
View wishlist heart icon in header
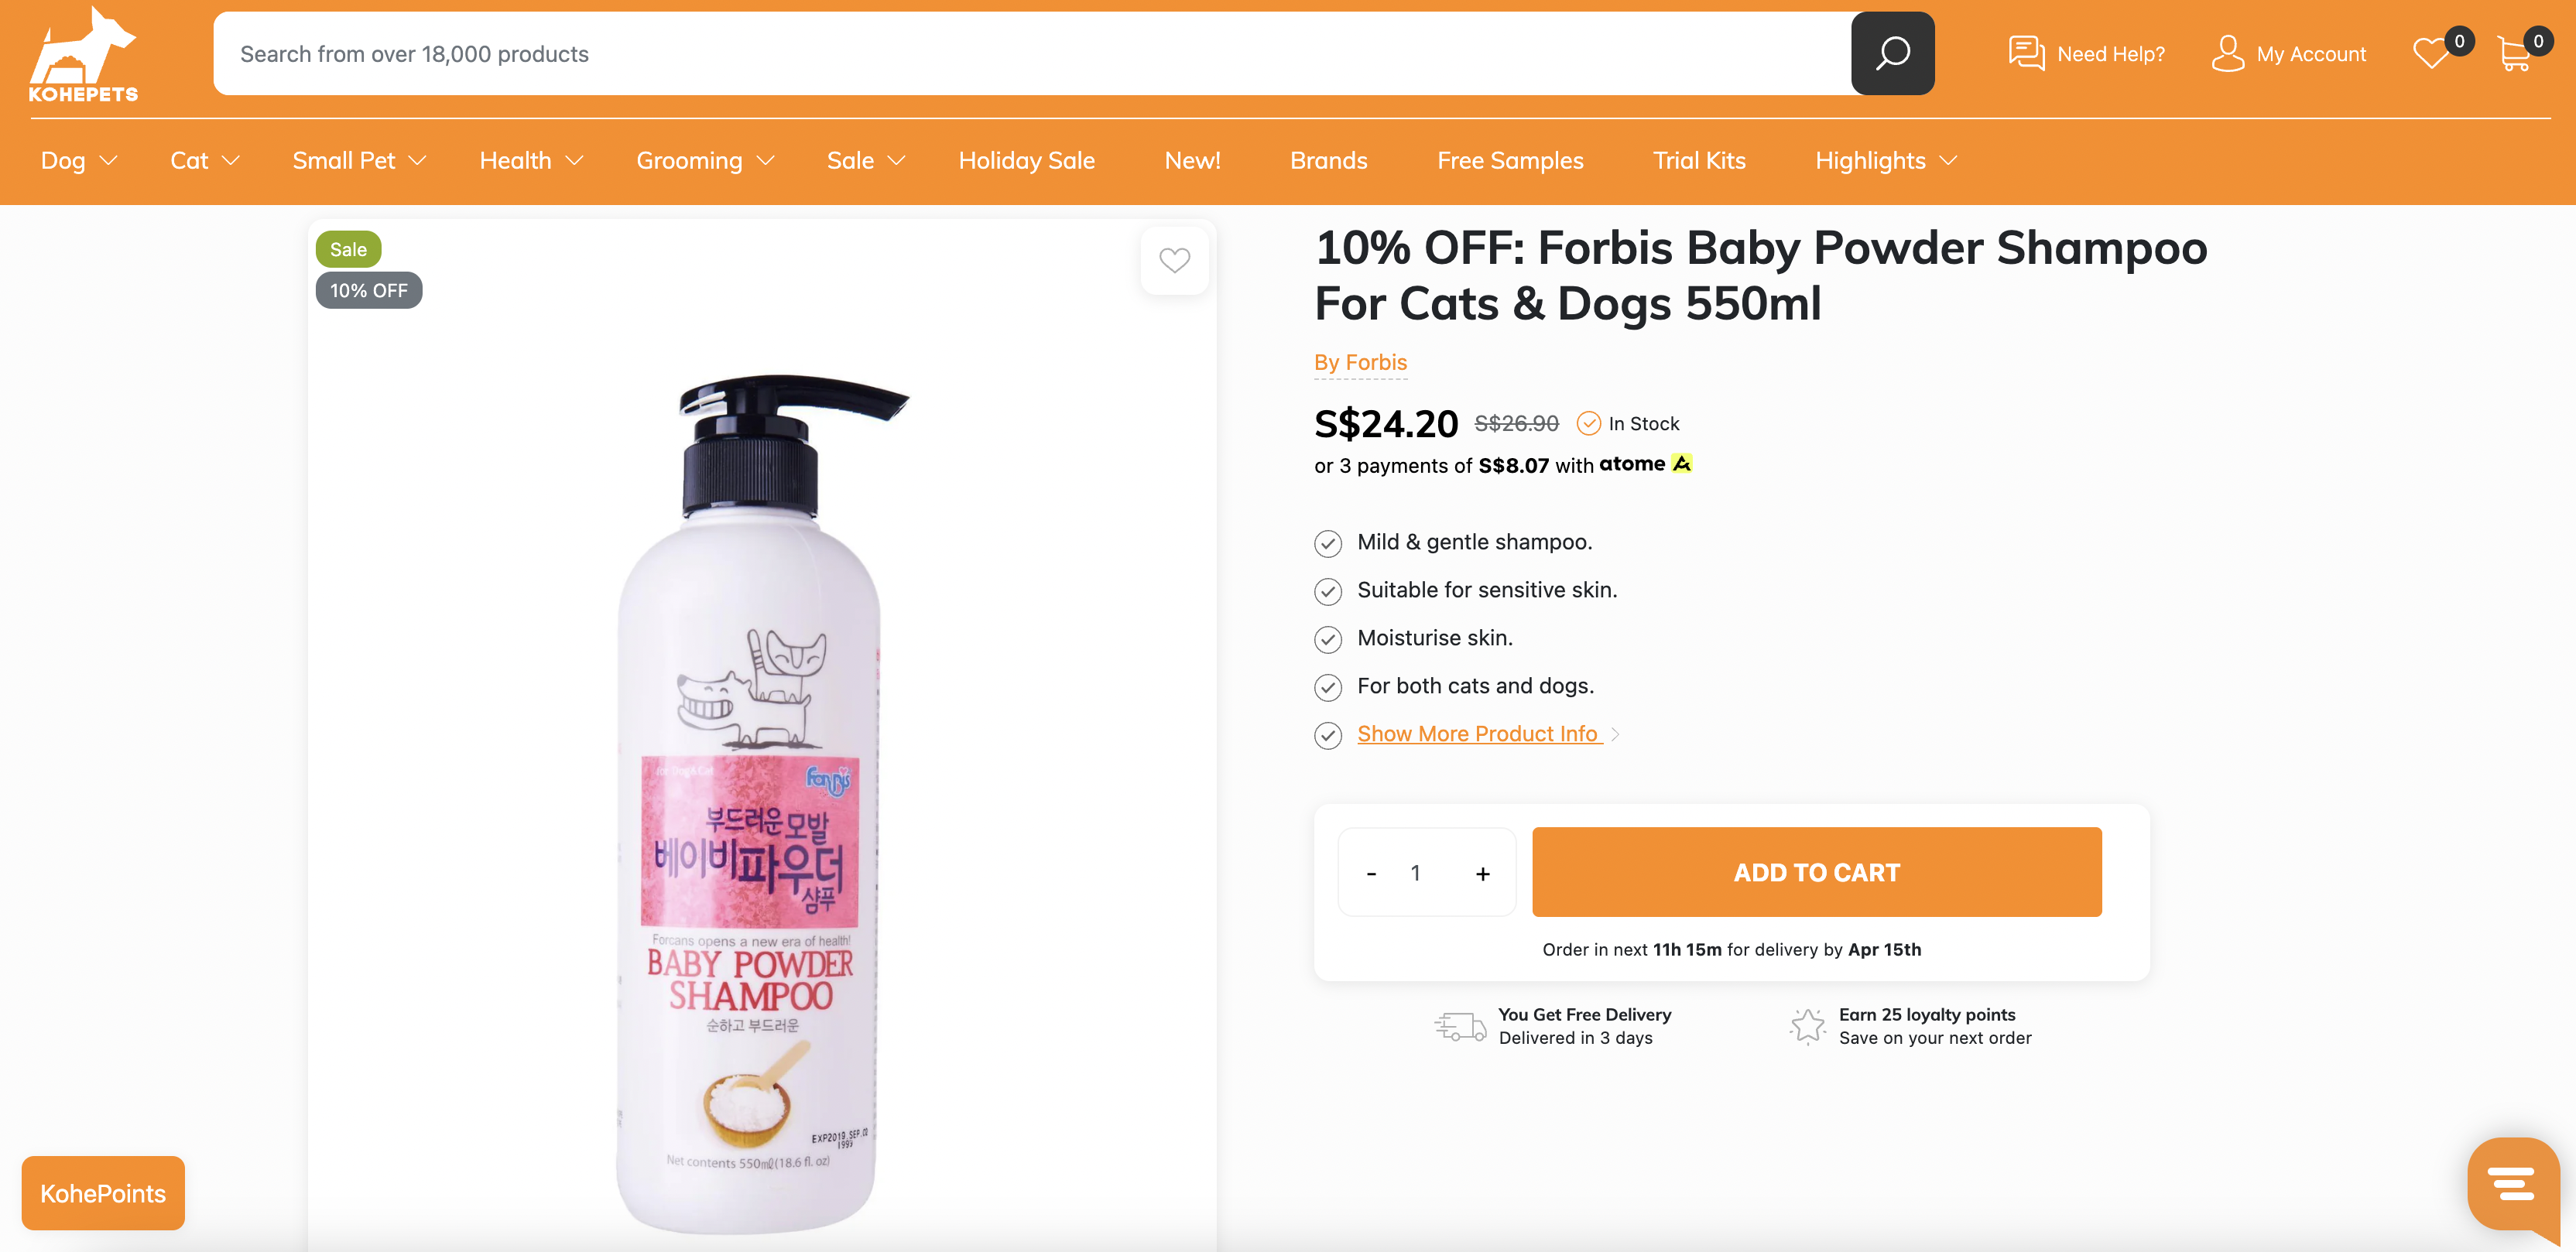[2431, 53]
